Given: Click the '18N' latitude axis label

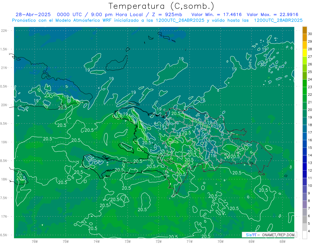Looking at the screenshot, I should tap(4, 179).
